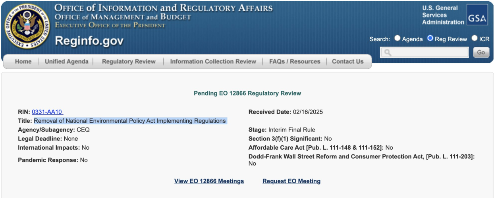Open RIN 0331-AA10 link
The image size is (494, 198).
click(x=47, y=112)
